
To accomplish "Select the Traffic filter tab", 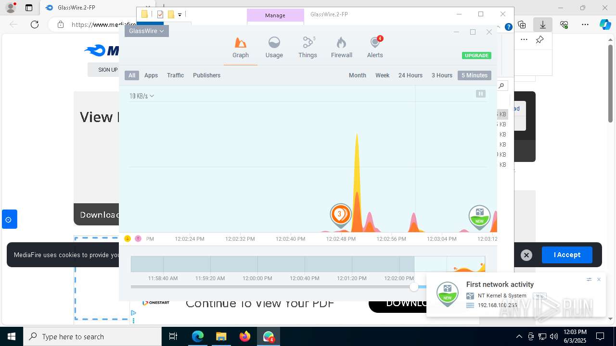I will pyautogui.click(x=176, y=75).
